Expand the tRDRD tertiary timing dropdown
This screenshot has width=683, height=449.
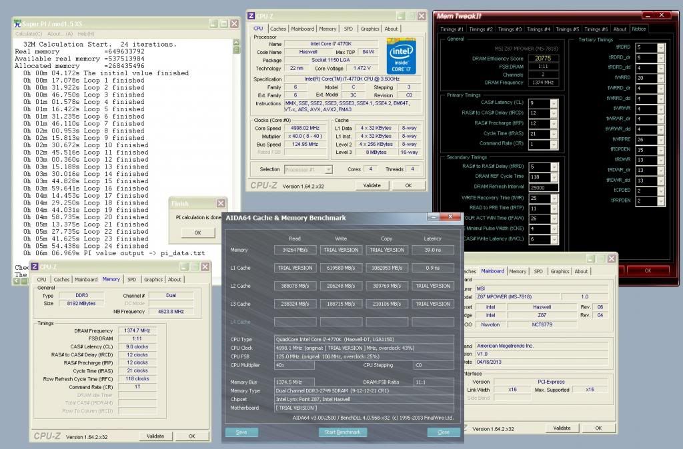pos(661,47)
